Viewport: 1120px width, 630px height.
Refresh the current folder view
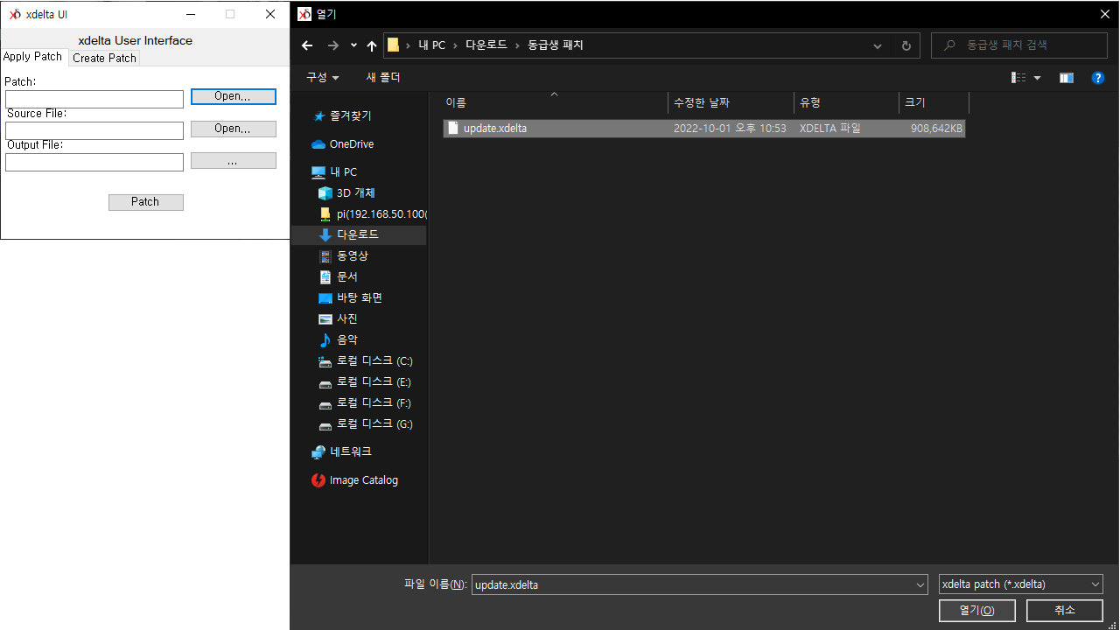(x=906, y=45)
